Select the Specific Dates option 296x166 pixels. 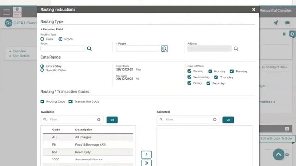pyautogui.click(x=42, y=70)
